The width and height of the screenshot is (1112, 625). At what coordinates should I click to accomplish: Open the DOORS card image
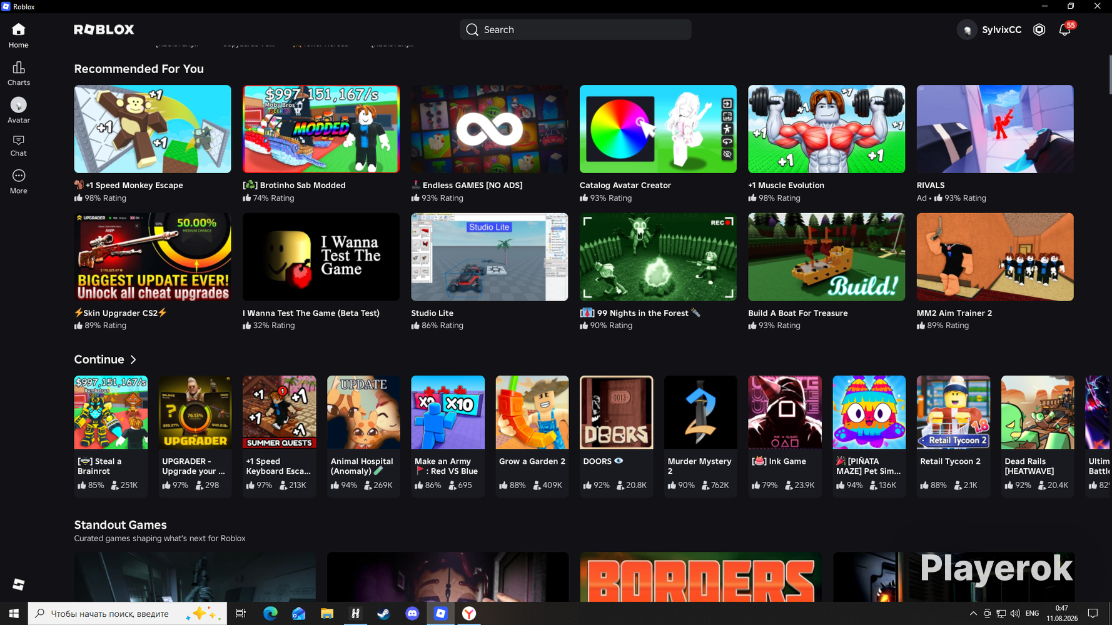(617, 412)
